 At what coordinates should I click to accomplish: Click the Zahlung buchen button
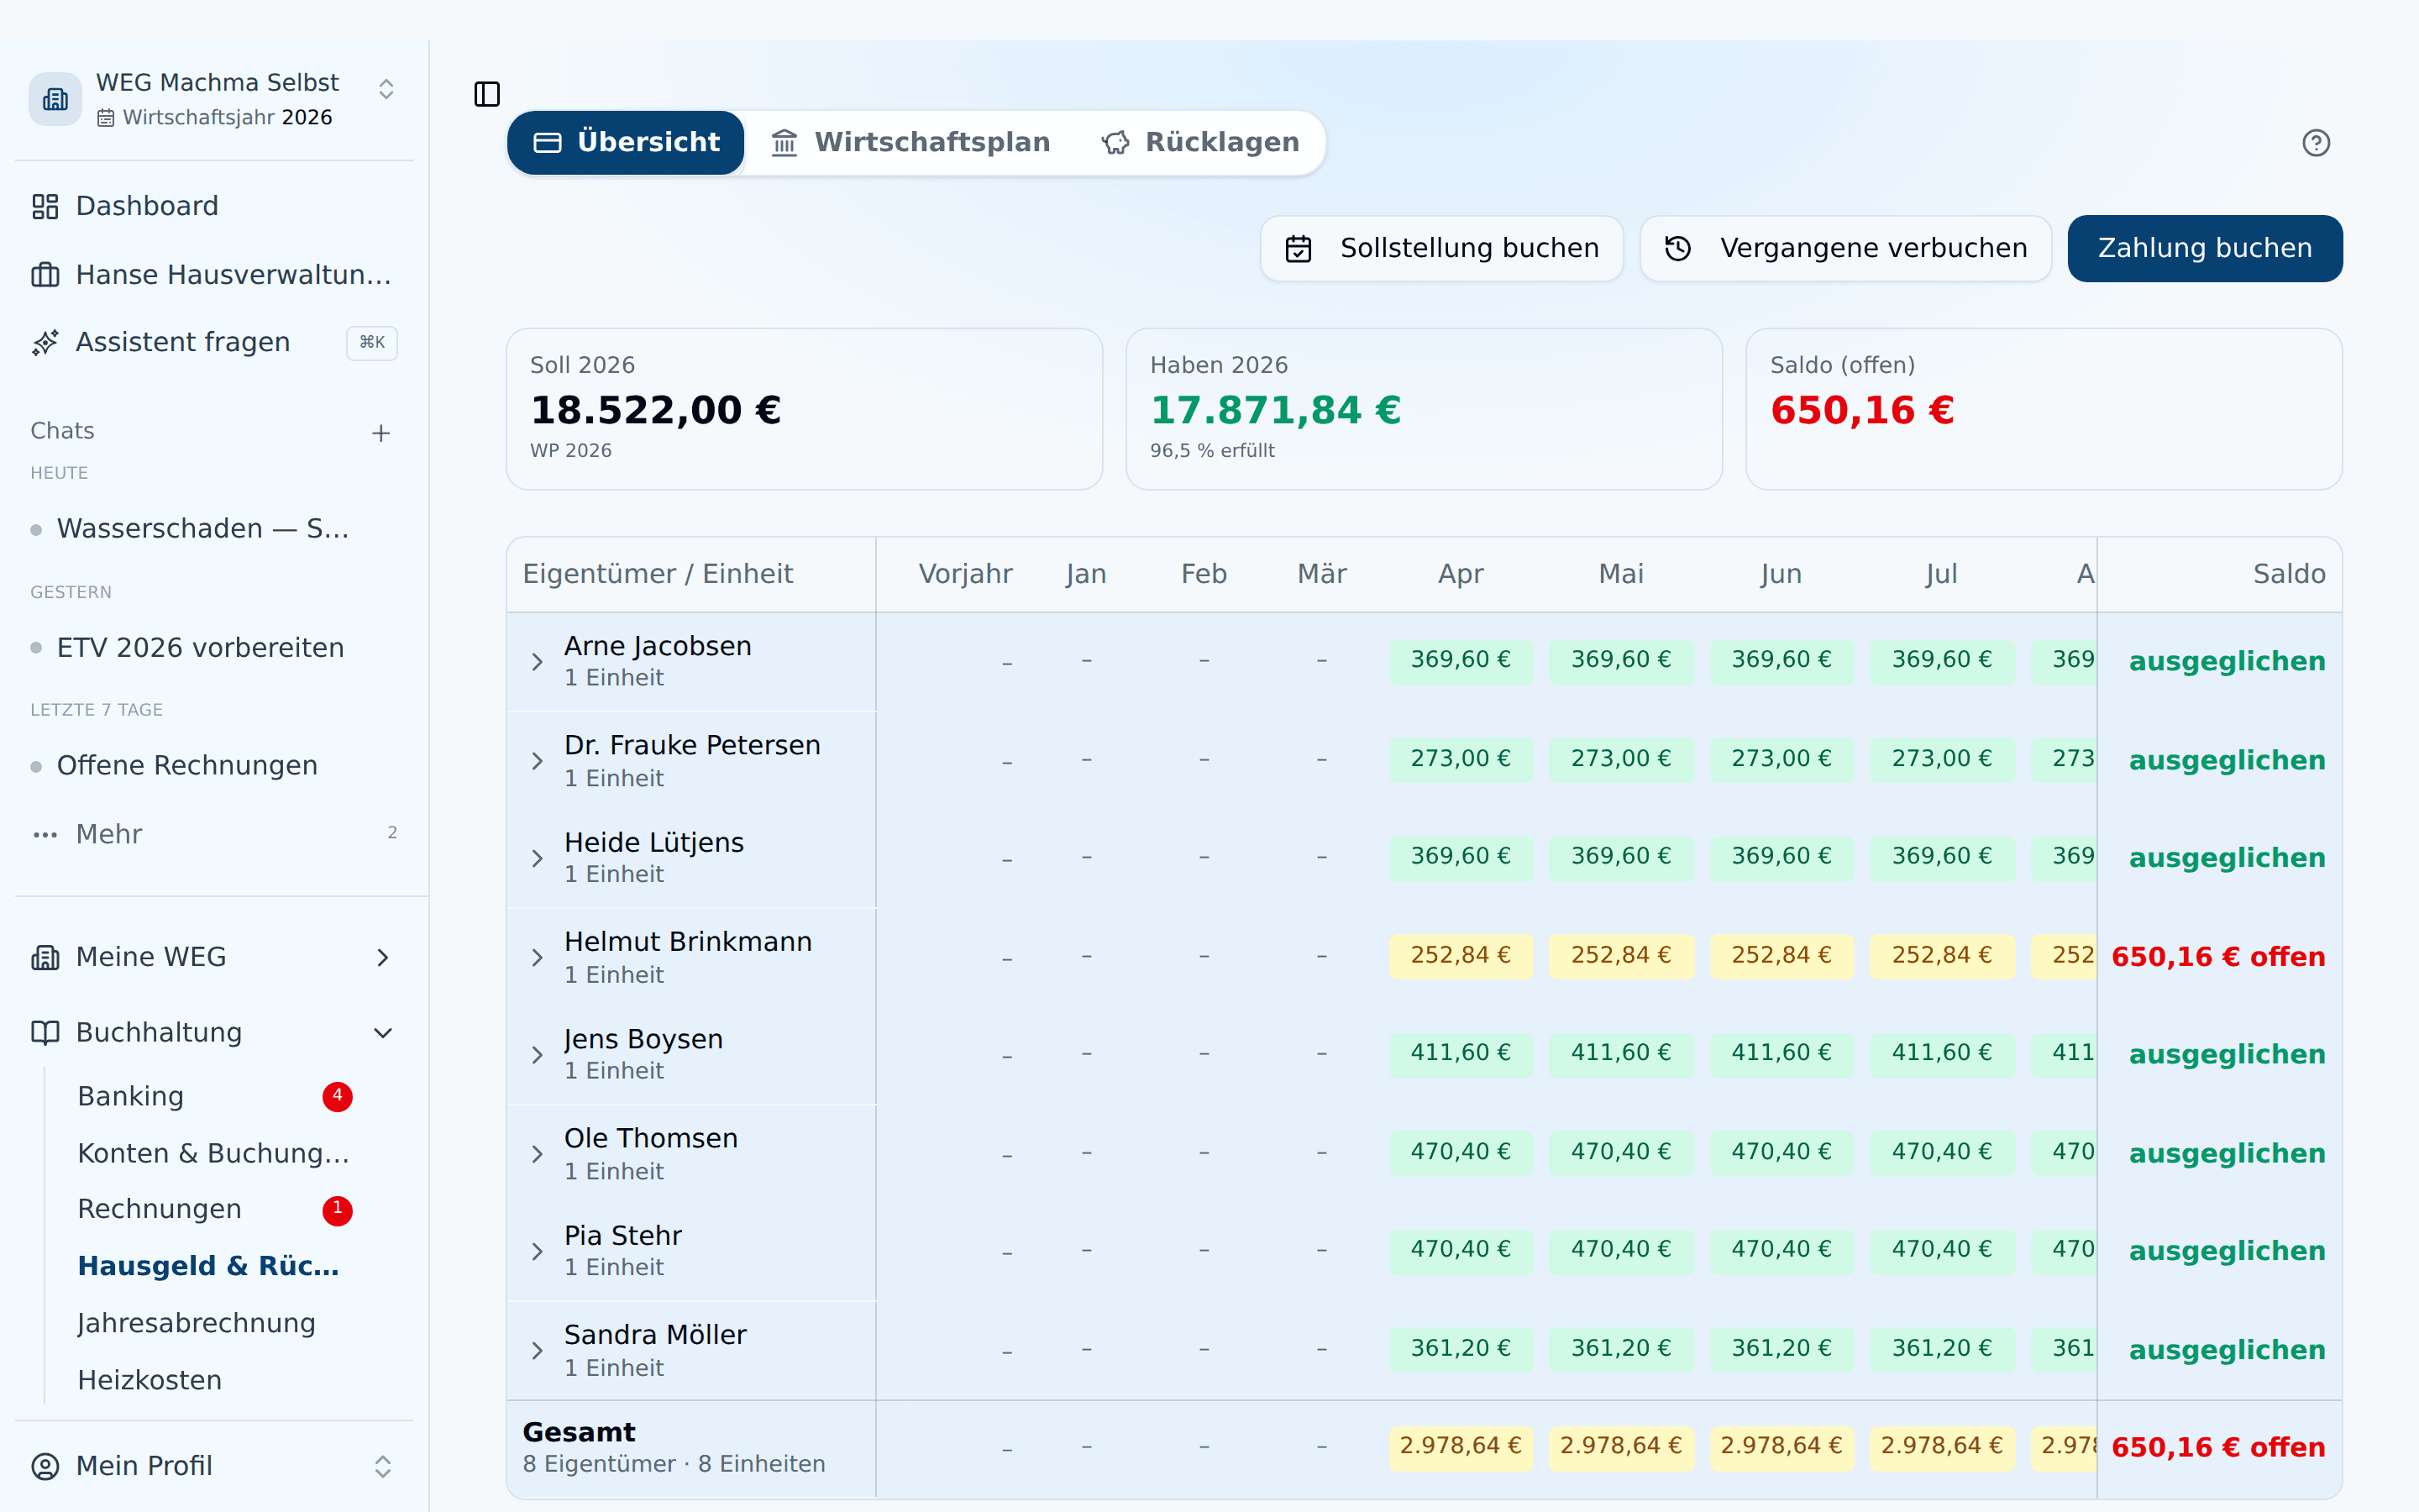pyautogui.click(x=2204, y=248)
